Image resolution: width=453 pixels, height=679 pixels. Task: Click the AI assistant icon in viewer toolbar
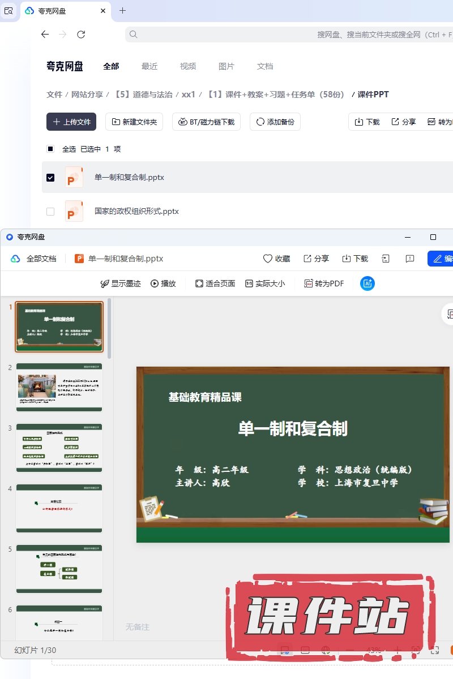367,283
